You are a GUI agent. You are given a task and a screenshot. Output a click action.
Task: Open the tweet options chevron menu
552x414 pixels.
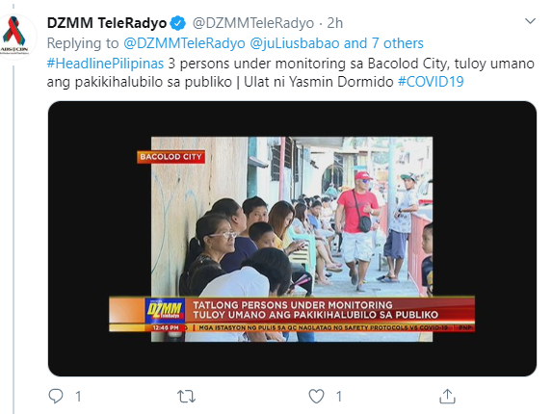tap(530, 21)
